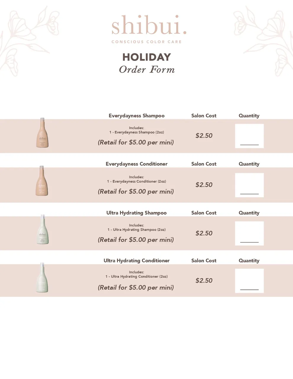
Task: Click the Everydayness Conditioner product title
Action: coord(136,164)
